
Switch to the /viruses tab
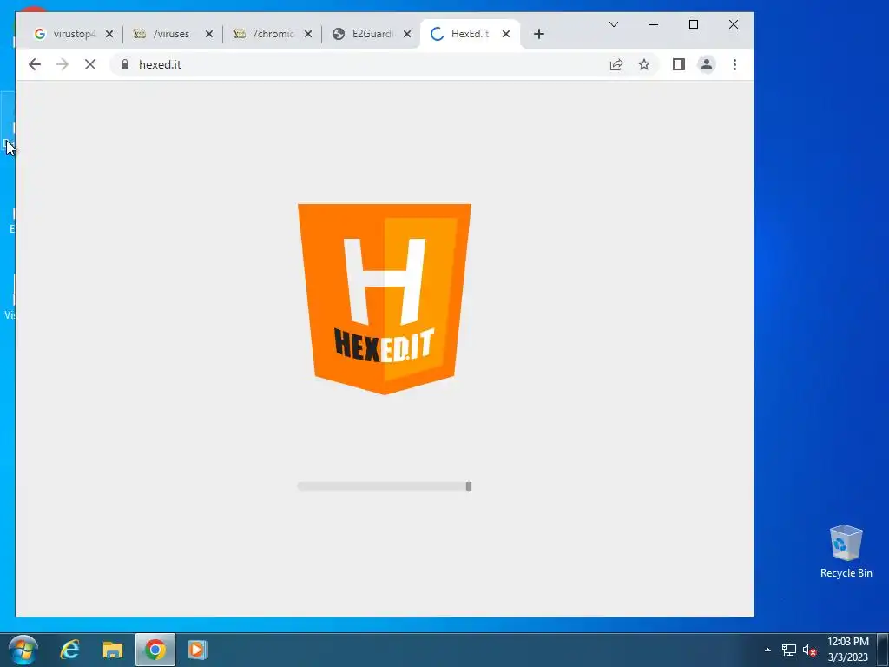point(171,34)
